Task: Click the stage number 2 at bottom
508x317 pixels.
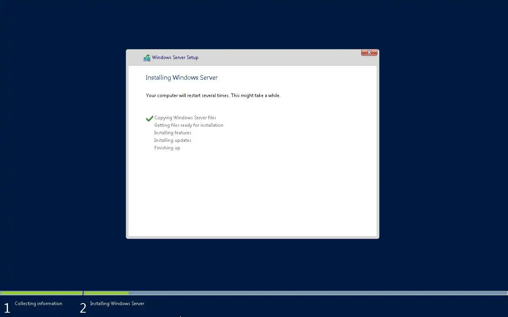Action: pos(83,308)
